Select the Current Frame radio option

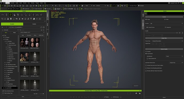pos(147,27)
